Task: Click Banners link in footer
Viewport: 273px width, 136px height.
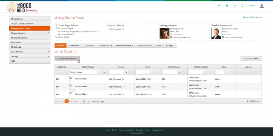Action: [x=139, y=130]
